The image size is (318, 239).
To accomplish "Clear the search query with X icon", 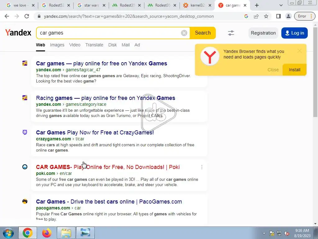I will pos(184,33).
